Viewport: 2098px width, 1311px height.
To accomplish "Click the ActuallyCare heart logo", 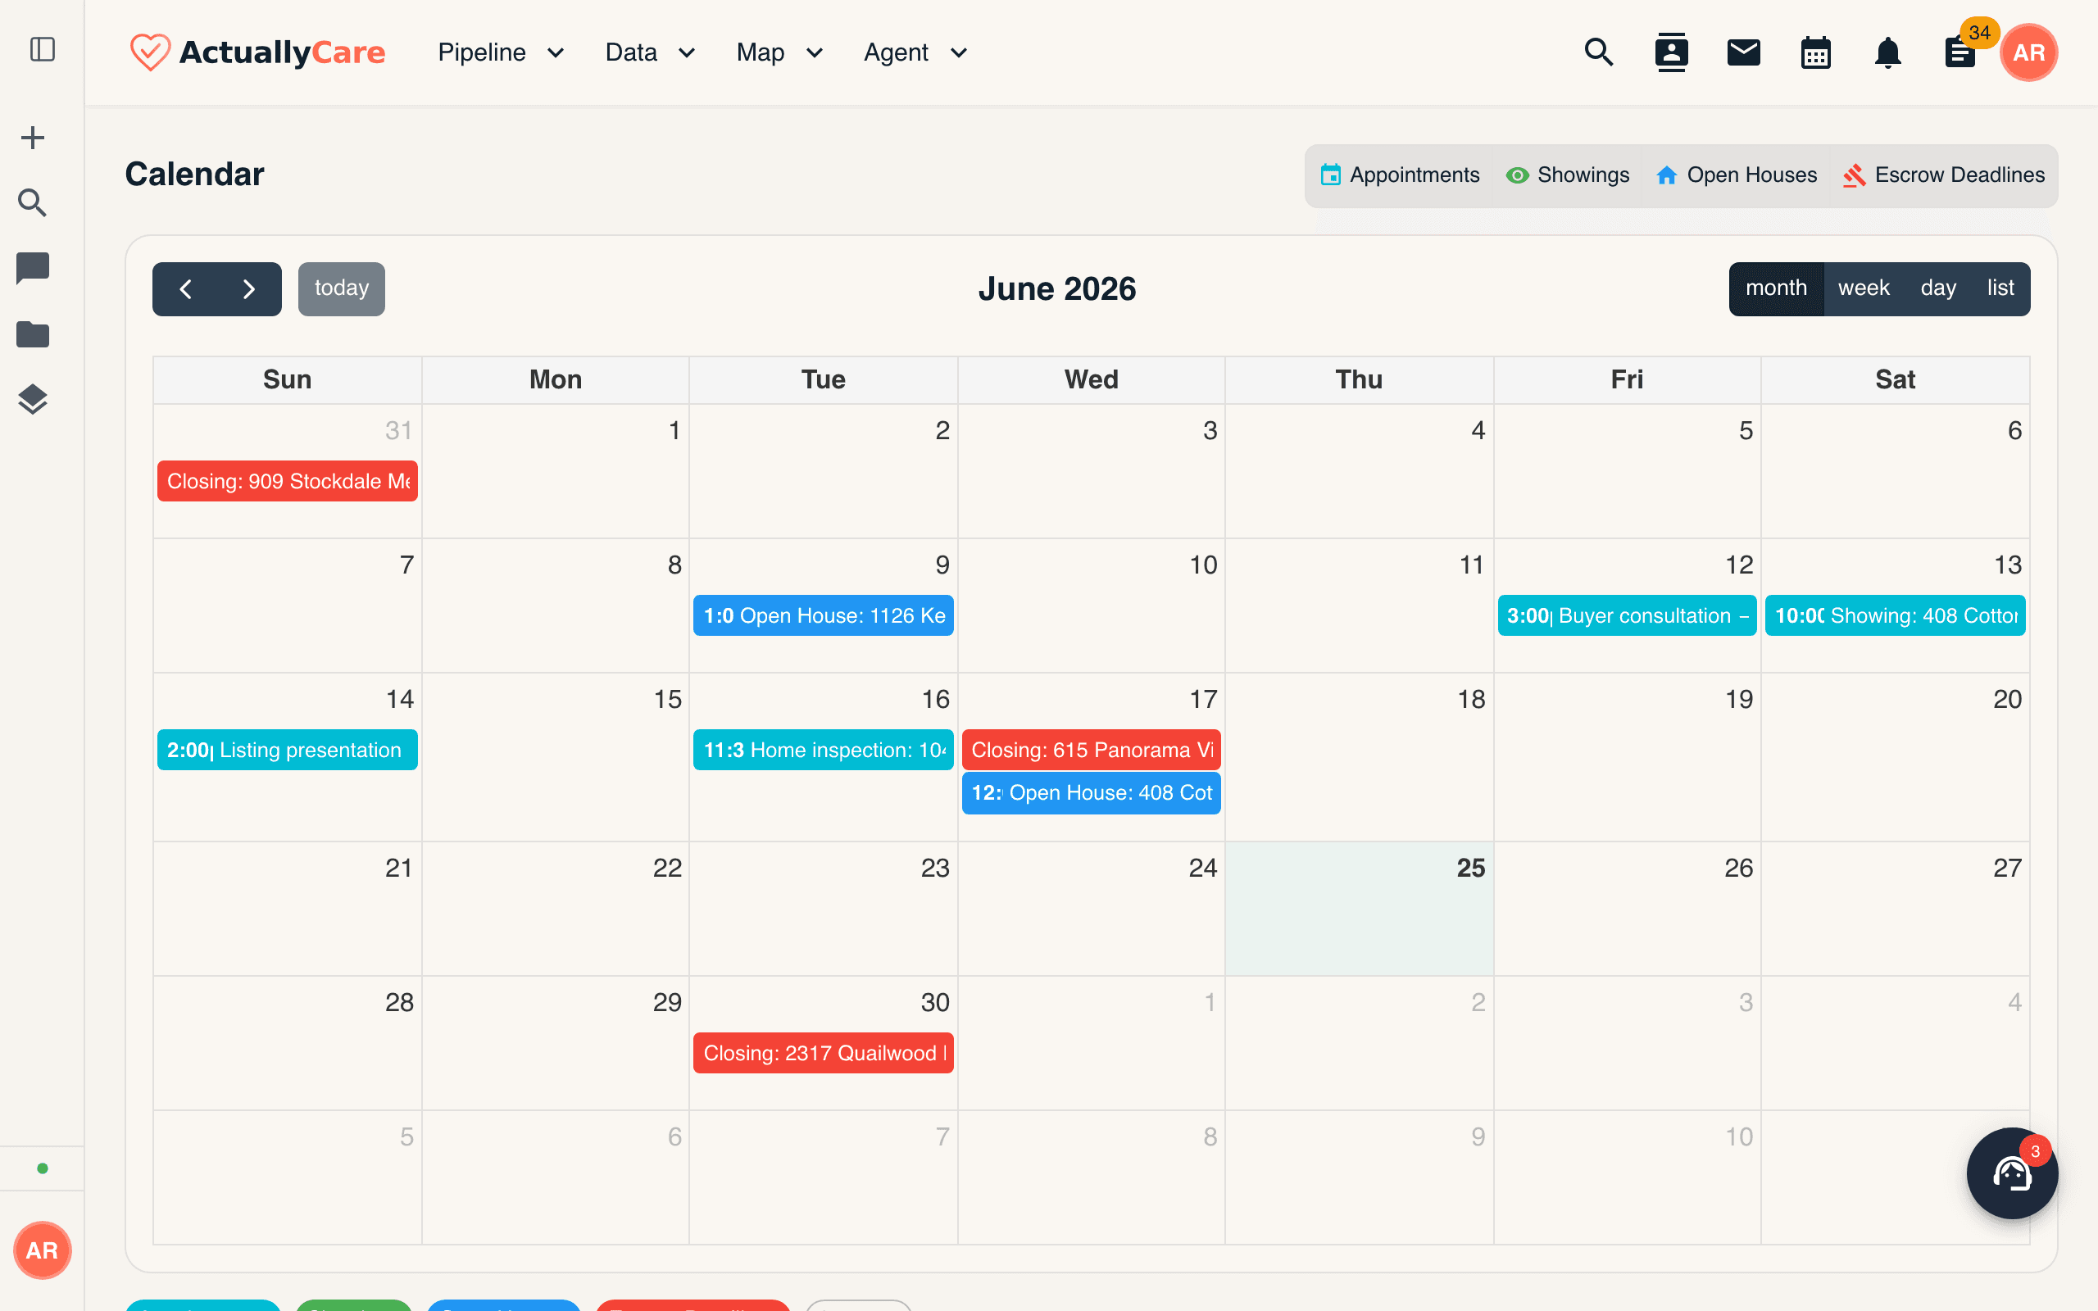I will point(150,52).
